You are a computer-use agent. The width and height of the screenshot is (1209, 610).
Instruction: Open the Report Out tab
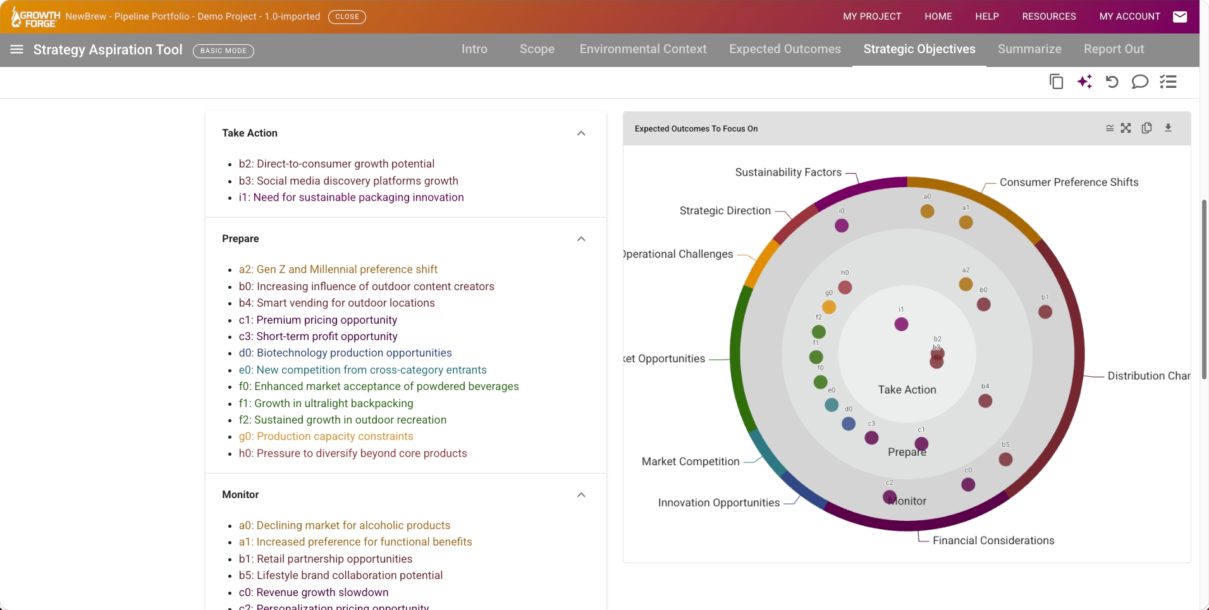click(x=1114, y=49)
